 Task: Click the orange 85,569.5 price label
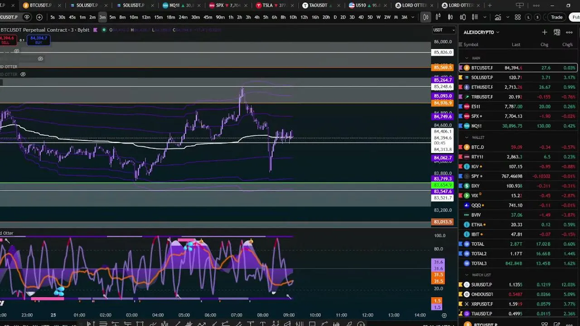click(443, 67)
